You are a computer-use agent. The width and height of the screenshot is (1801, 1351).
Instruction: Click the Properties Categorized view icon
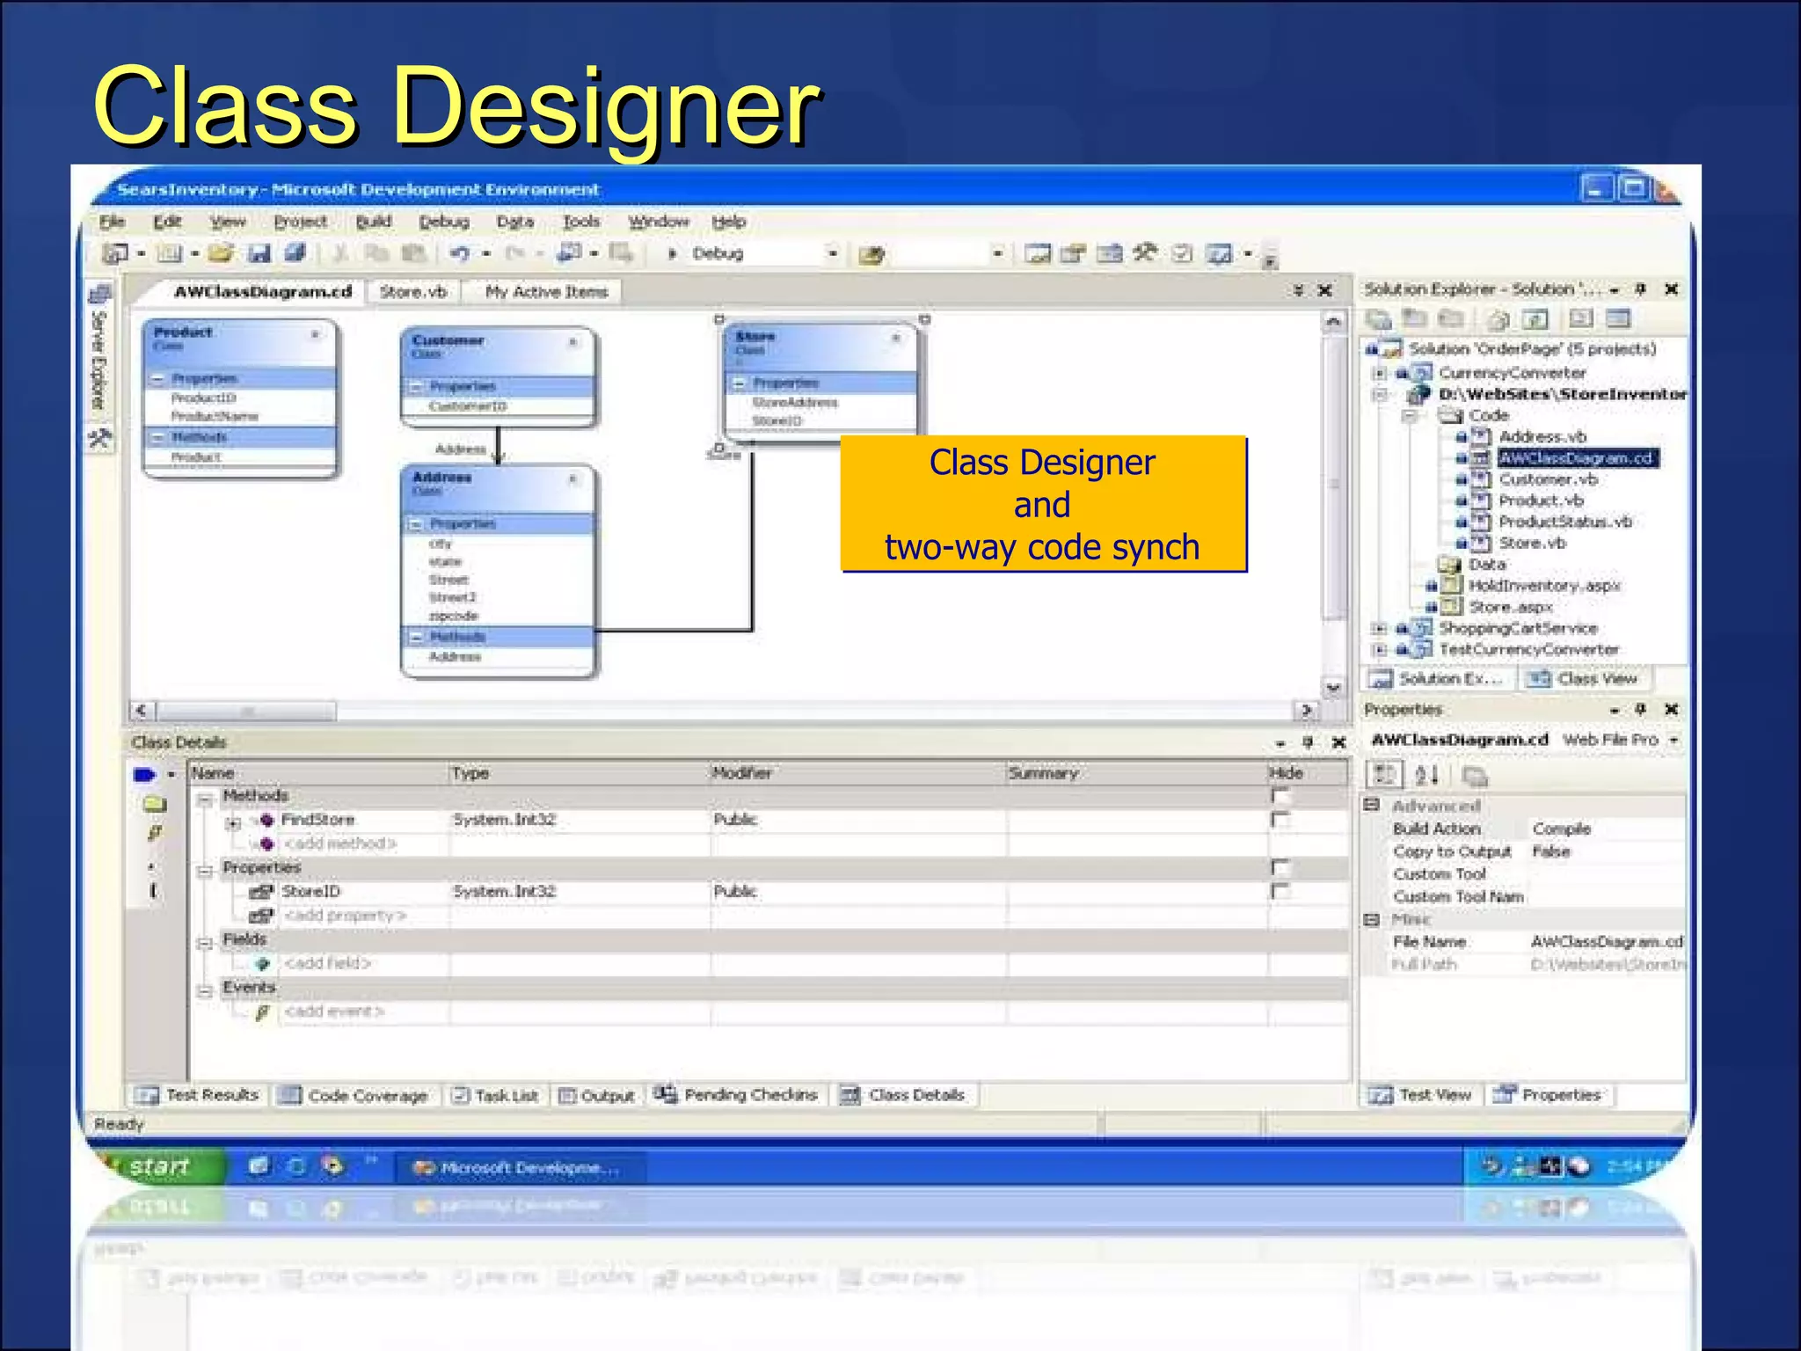click(1384, 775)
